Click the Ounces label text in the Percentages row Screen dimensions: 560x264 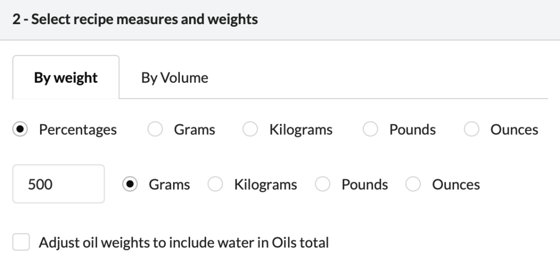[x=514, y=130]
